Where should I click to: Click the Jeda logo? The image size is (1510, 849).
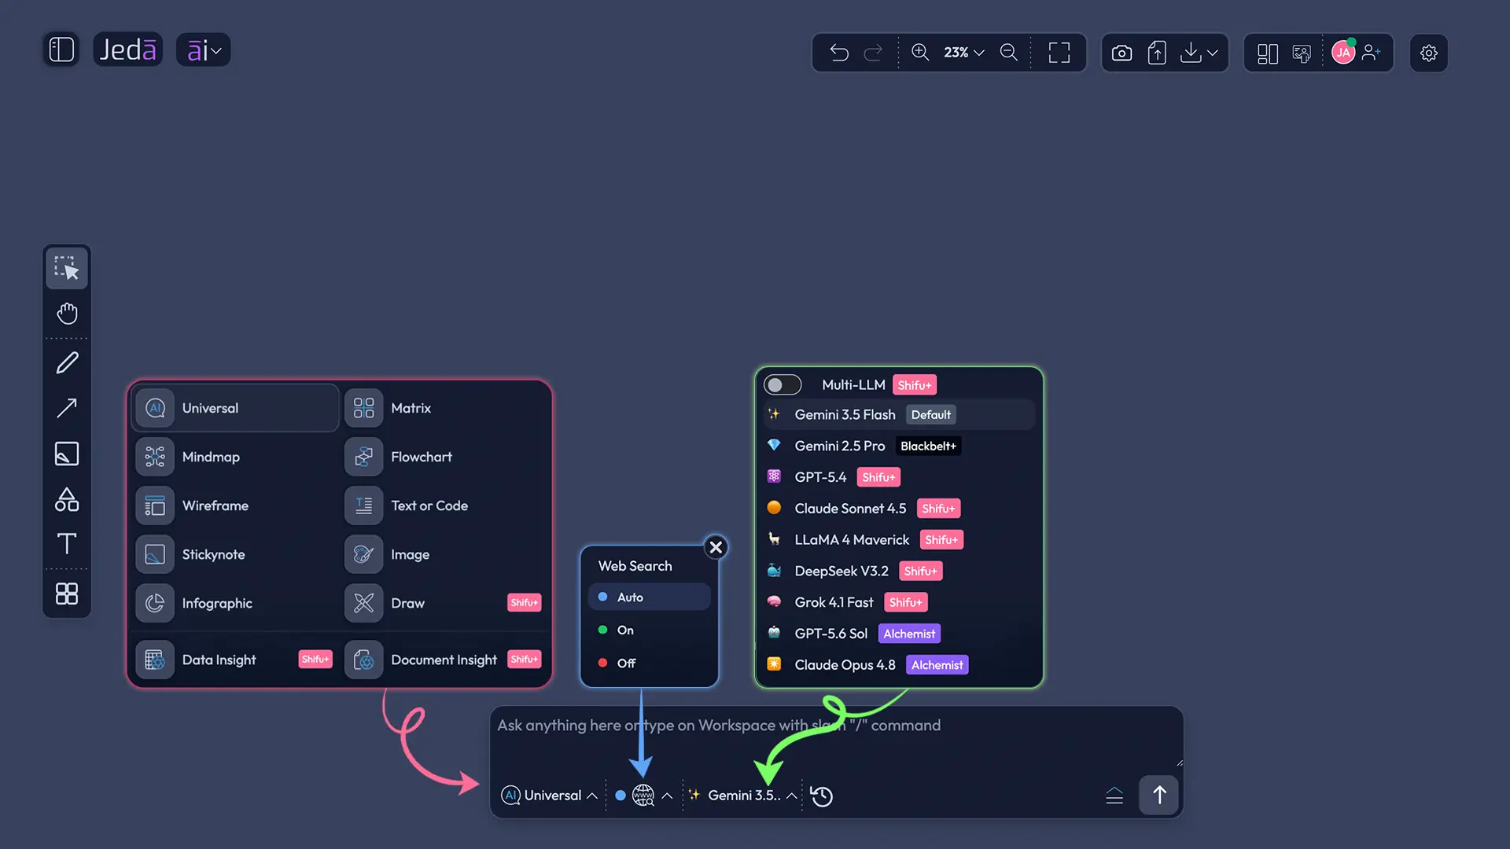(127, 50)
